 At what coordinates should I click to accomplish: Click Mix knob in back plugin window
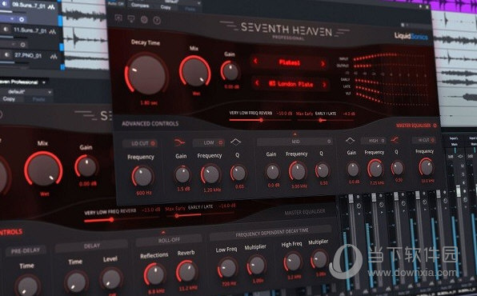coord(43,168)
